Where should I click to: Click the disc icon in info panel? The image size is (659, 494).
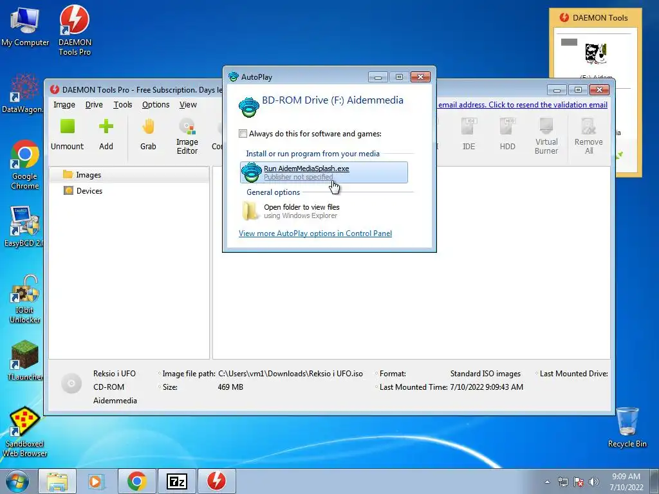[71, 383]
